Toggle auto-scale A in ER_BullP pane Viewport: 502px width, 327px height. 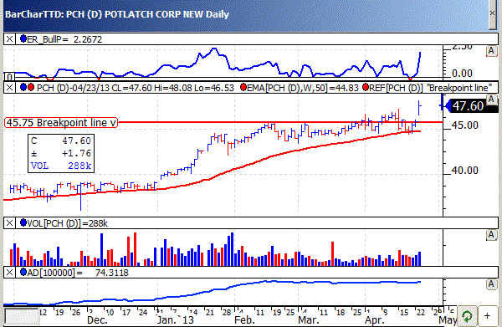coord(491,51)
